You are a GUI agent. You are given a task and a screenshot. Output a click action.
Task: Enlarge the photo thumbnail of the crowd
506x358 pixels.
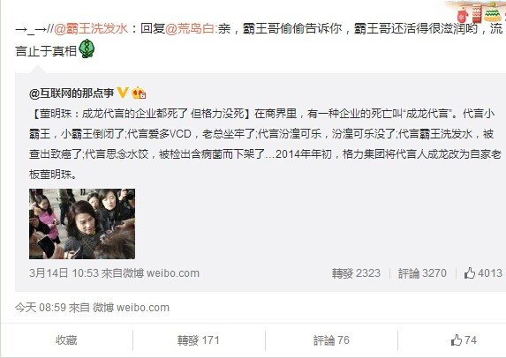[x=82, y=224]
